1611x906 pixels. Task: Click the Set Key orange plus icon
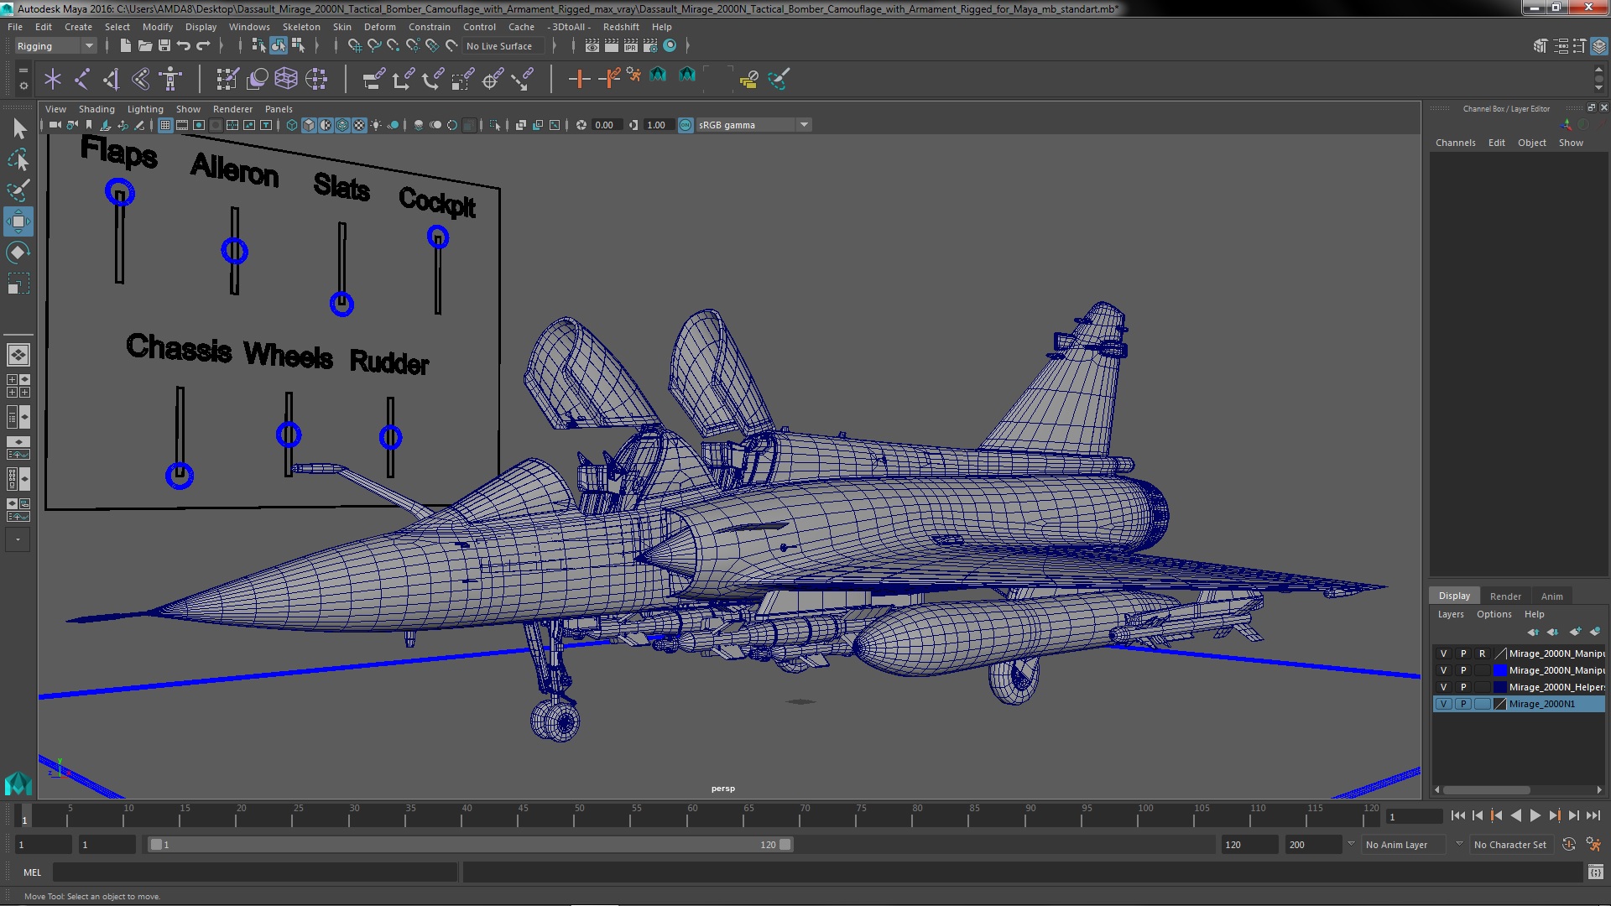(579, 80)
